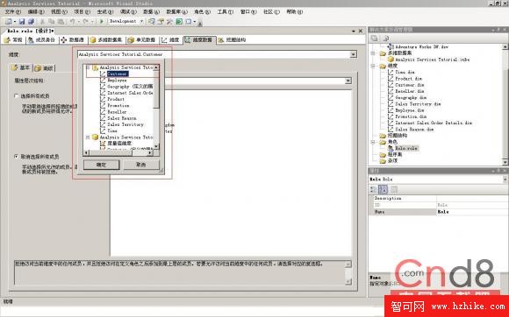Switch to the Mining Structures tab
Screen dimensions: 509x317
[232, 39]
